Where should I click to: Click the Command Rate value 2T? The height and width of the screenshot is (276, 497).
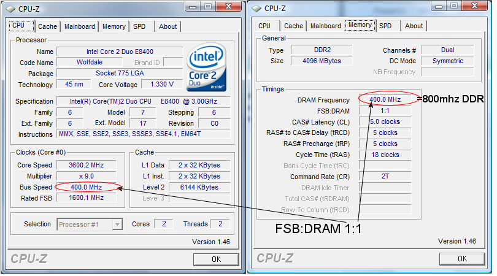pos(385,176)
